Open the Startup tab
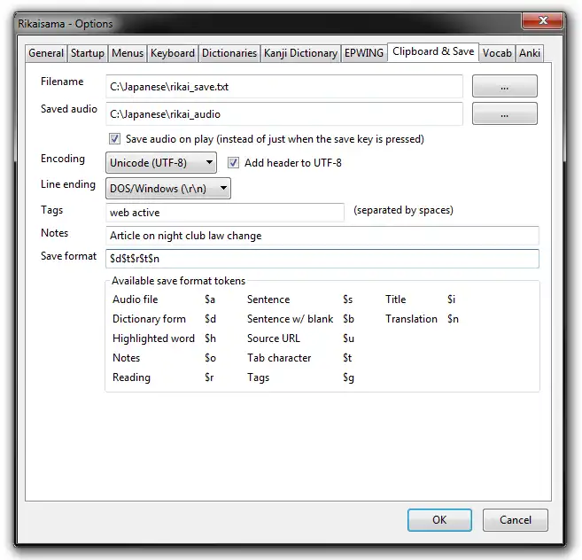Image resolution: width=582 pixels, height=560 pixels. coord(88,53)
